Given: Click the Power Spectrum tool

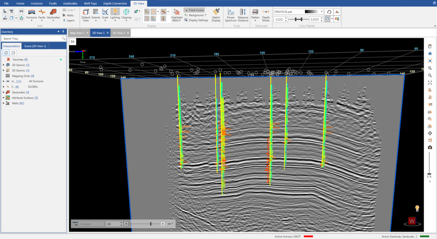Looking at the screenshot, I should pyautogui.click(x=231, y=15).
